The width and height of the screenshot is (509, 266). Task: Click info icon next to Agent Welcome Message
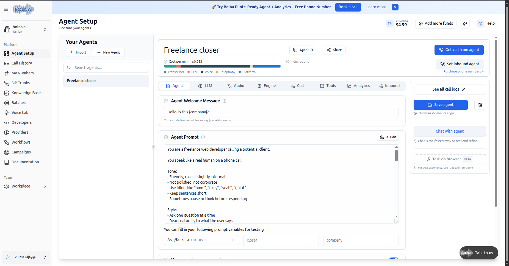pyautogui.click(x=225, y=101)
